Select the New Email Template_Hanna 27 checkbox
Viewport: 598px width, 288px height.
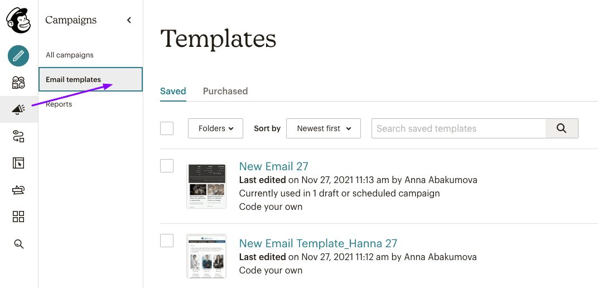167,241
